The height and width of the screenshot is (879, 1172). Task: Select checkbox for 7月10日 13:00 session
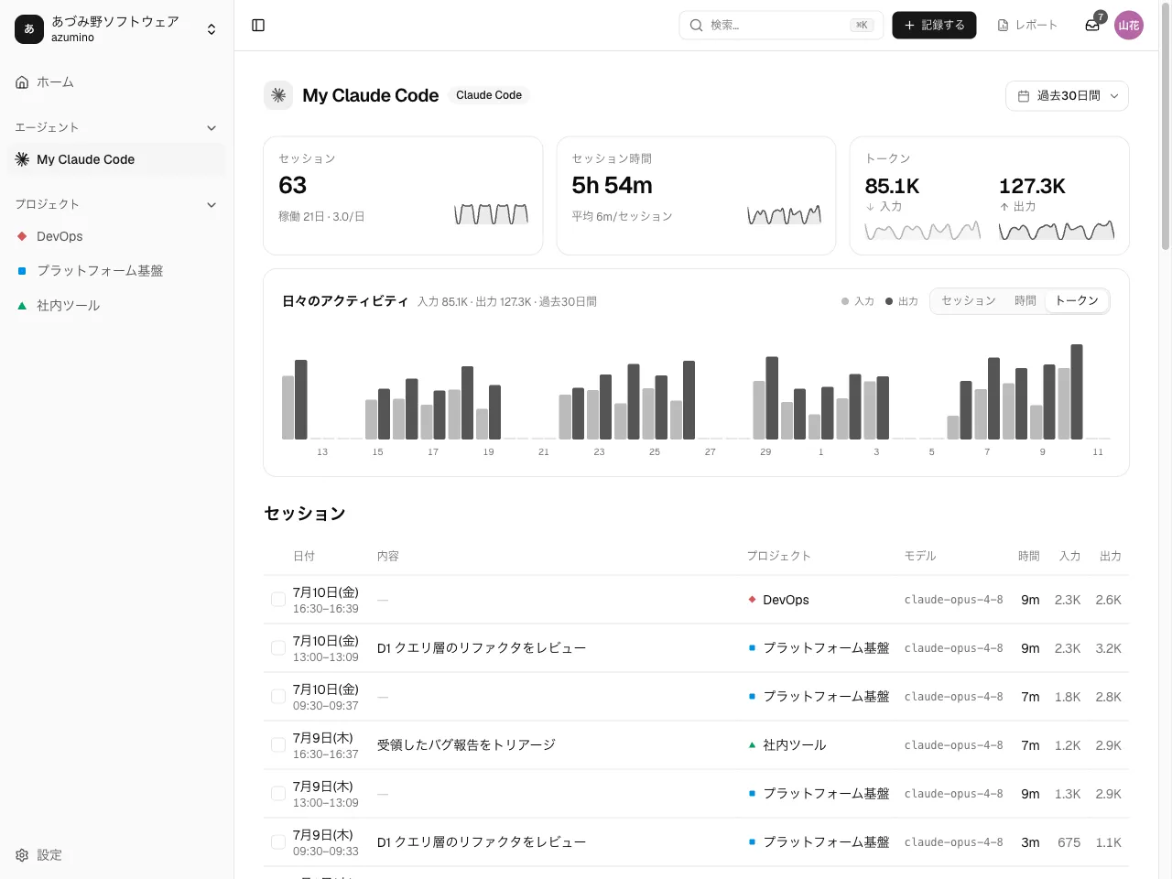(x=278, y=648)
